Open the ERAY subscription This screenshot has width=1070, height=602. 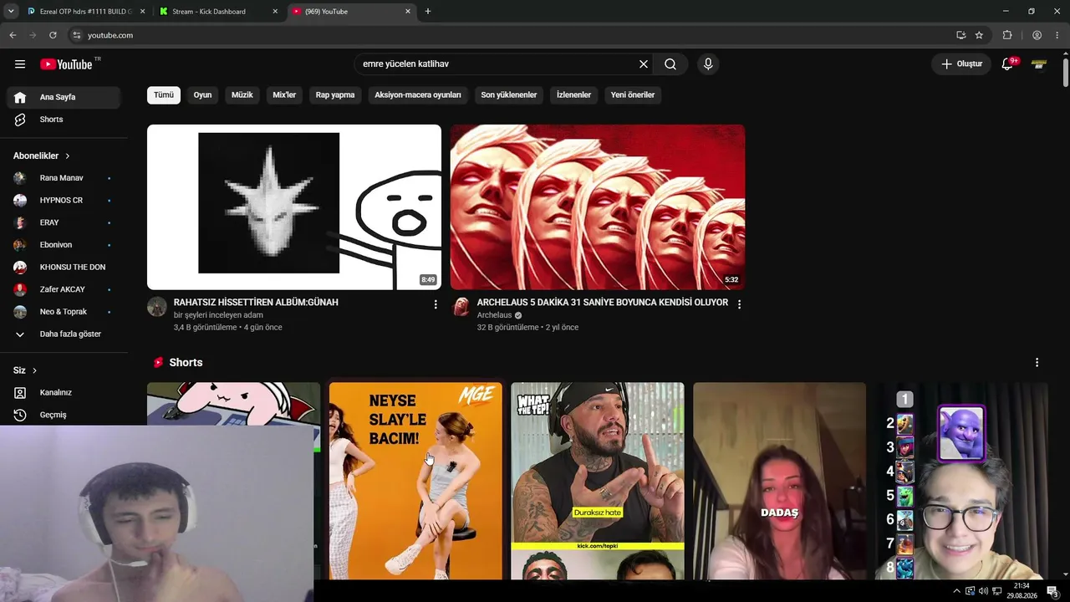coord(64,222)
